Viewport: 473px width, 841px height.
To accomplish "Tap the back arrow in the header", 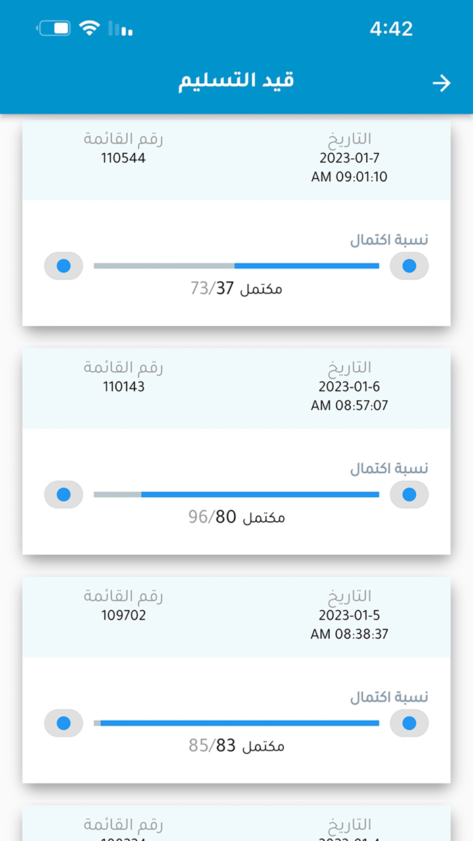I will point(443,82).
